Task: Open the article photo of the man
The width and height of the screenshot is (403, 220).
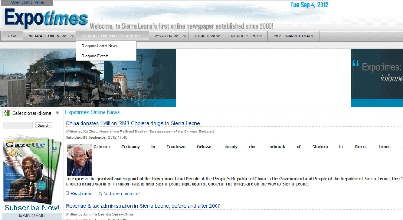Action: 79,160
